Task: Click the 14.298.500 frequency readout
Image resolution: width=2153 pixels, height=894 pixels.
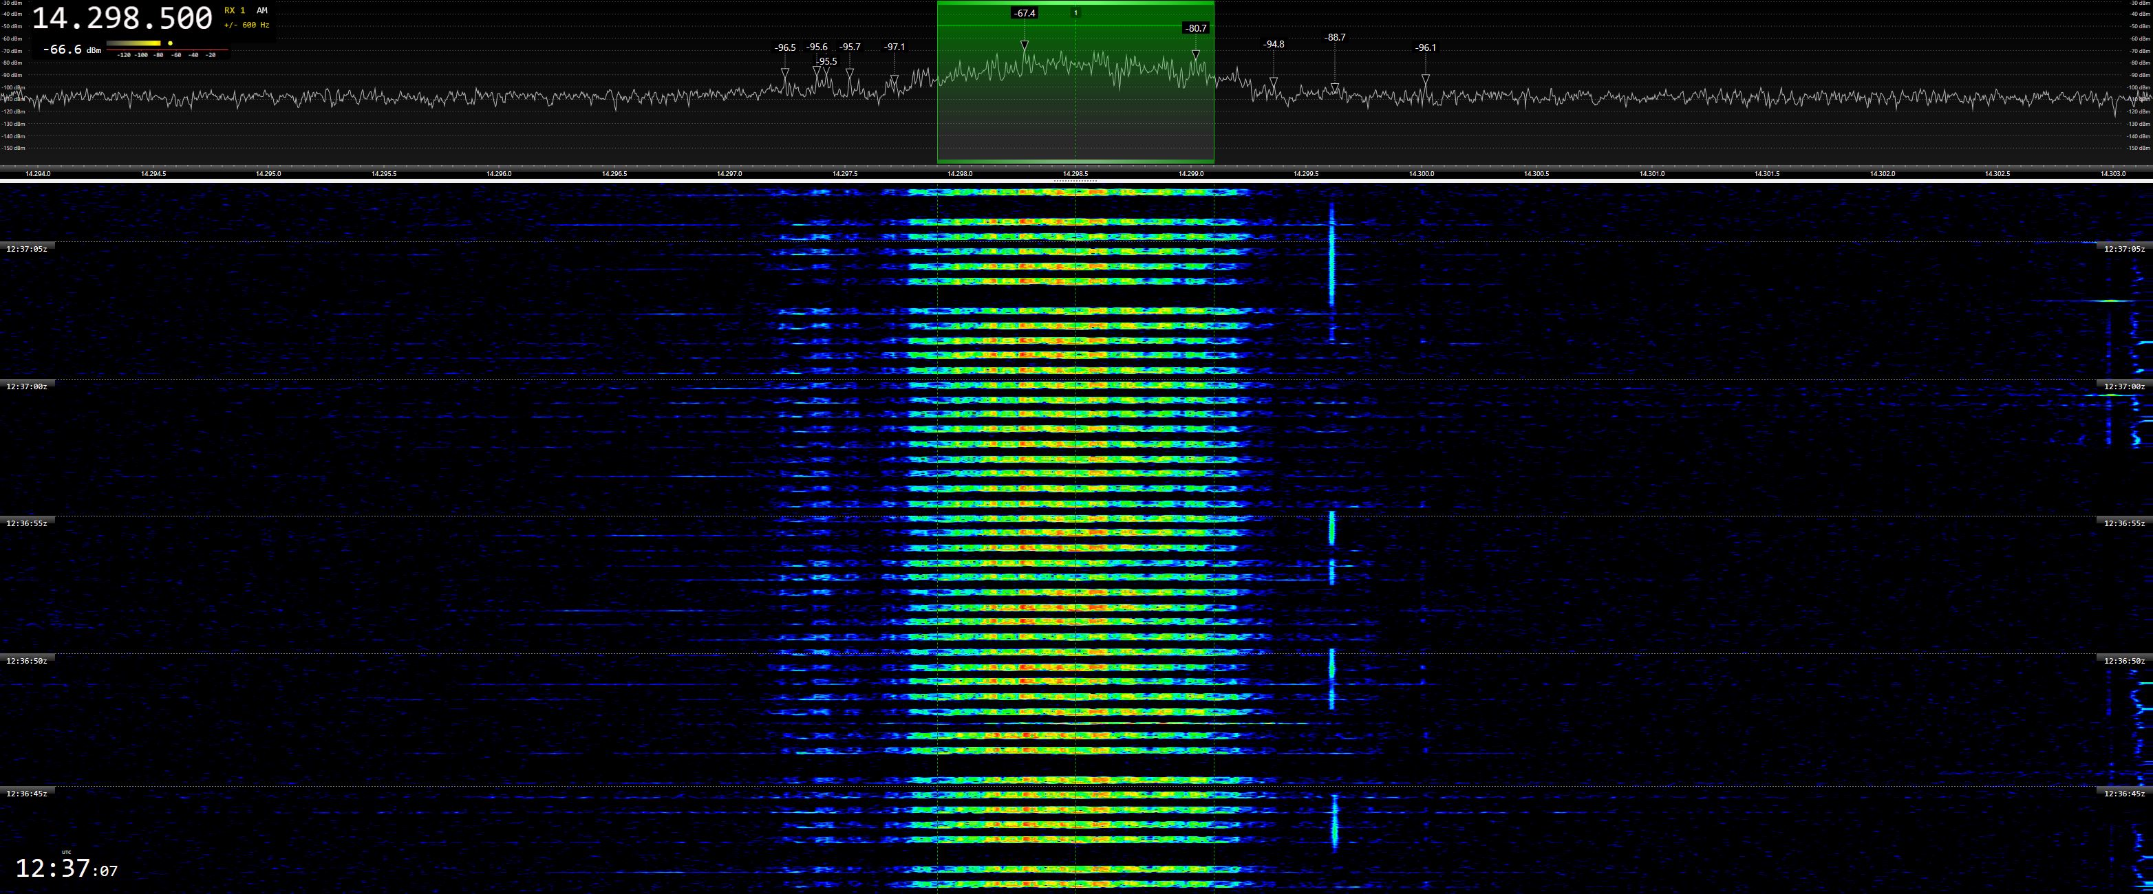Action: tap(122, 19)
